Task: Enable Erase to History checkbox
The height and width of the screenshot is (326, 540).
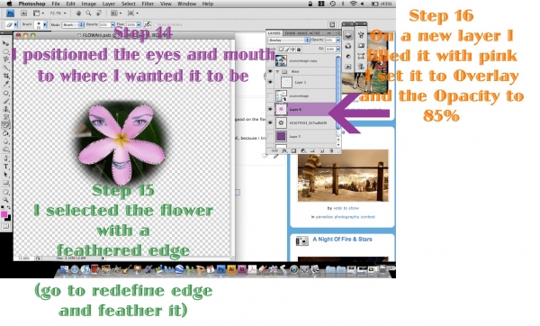Action: point(156,25)
